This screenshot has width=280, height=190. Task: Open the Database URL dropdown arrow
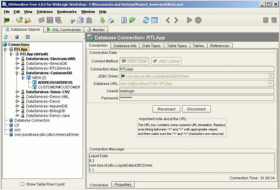pos(271,83)
